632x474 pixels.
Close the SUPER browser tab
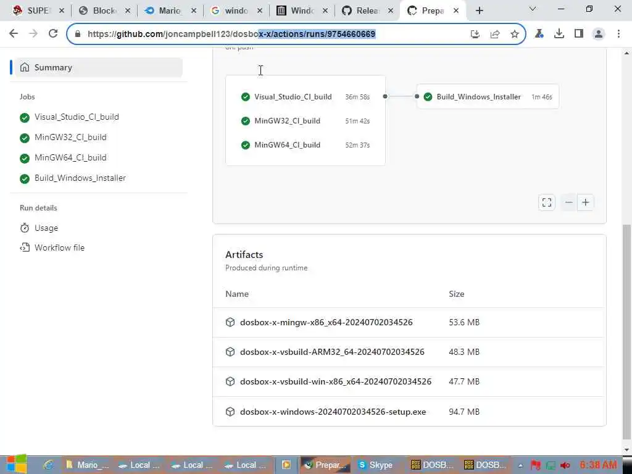click(x=61, y=11)
